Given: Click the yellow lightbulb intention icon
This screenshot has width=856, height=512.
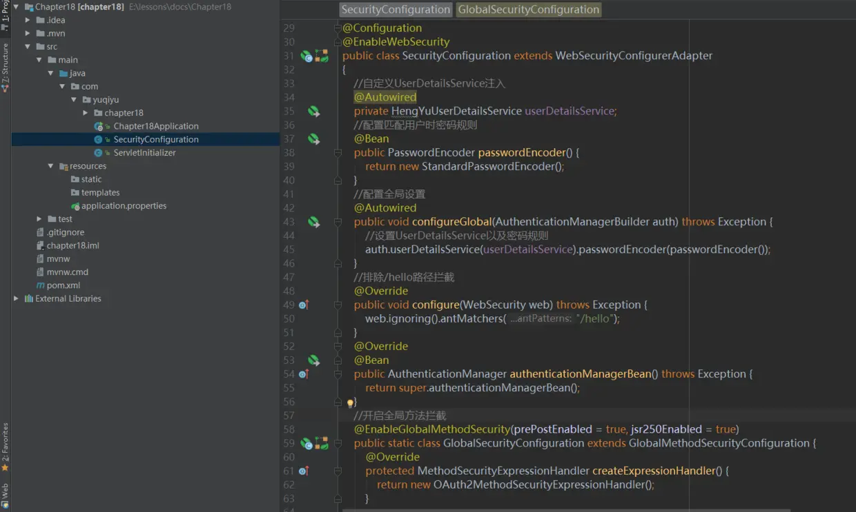Looking at the screenshot, I should click(x=350, y=402).
